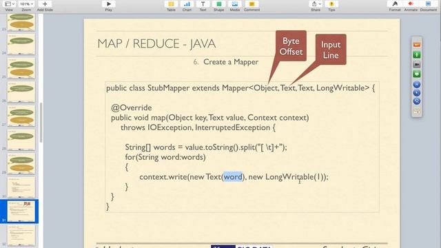This screenshot has width=441, height=248.
Task: Click the "public void map(Object key, Text value" line
Action: coord(209,118)
